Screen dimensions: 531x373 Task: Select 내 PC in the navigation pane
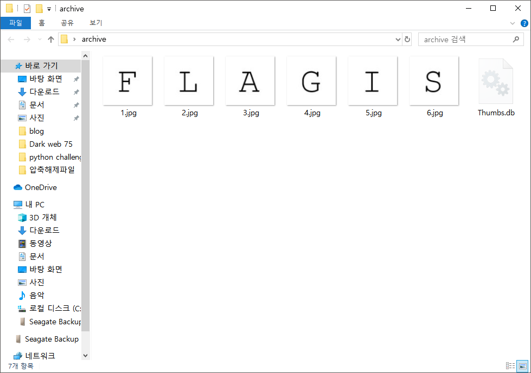35,205
